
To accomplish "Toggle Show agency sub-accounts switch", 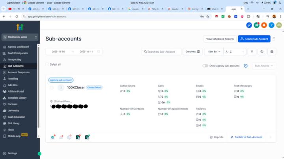I will click(x=205, y=66).
